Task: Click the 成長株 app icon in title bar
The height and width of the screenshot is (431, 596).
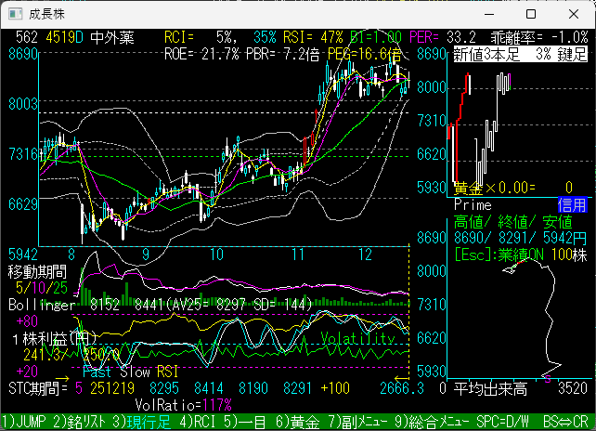Action: click(x=14, y=15)
